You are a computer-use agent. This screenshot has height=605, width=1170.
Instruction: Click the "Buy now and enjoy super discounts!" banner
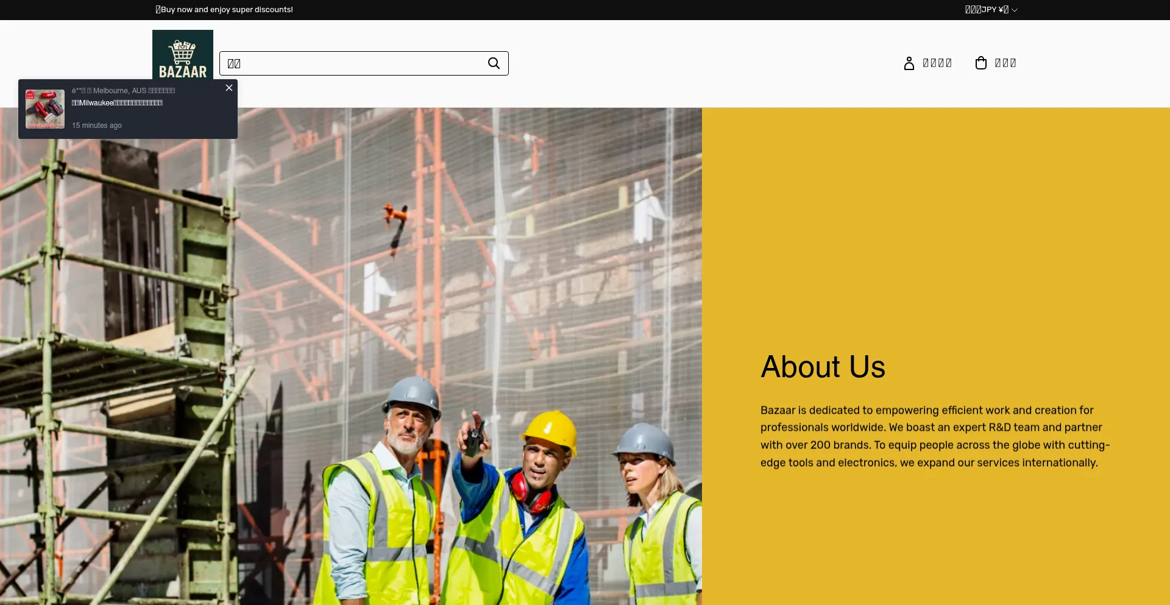pyautogui.click(x=224, y=10)
